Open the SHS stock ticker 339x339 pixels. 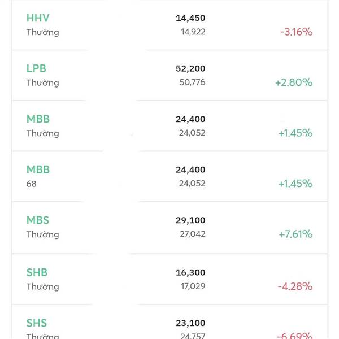tap(37, 323)
